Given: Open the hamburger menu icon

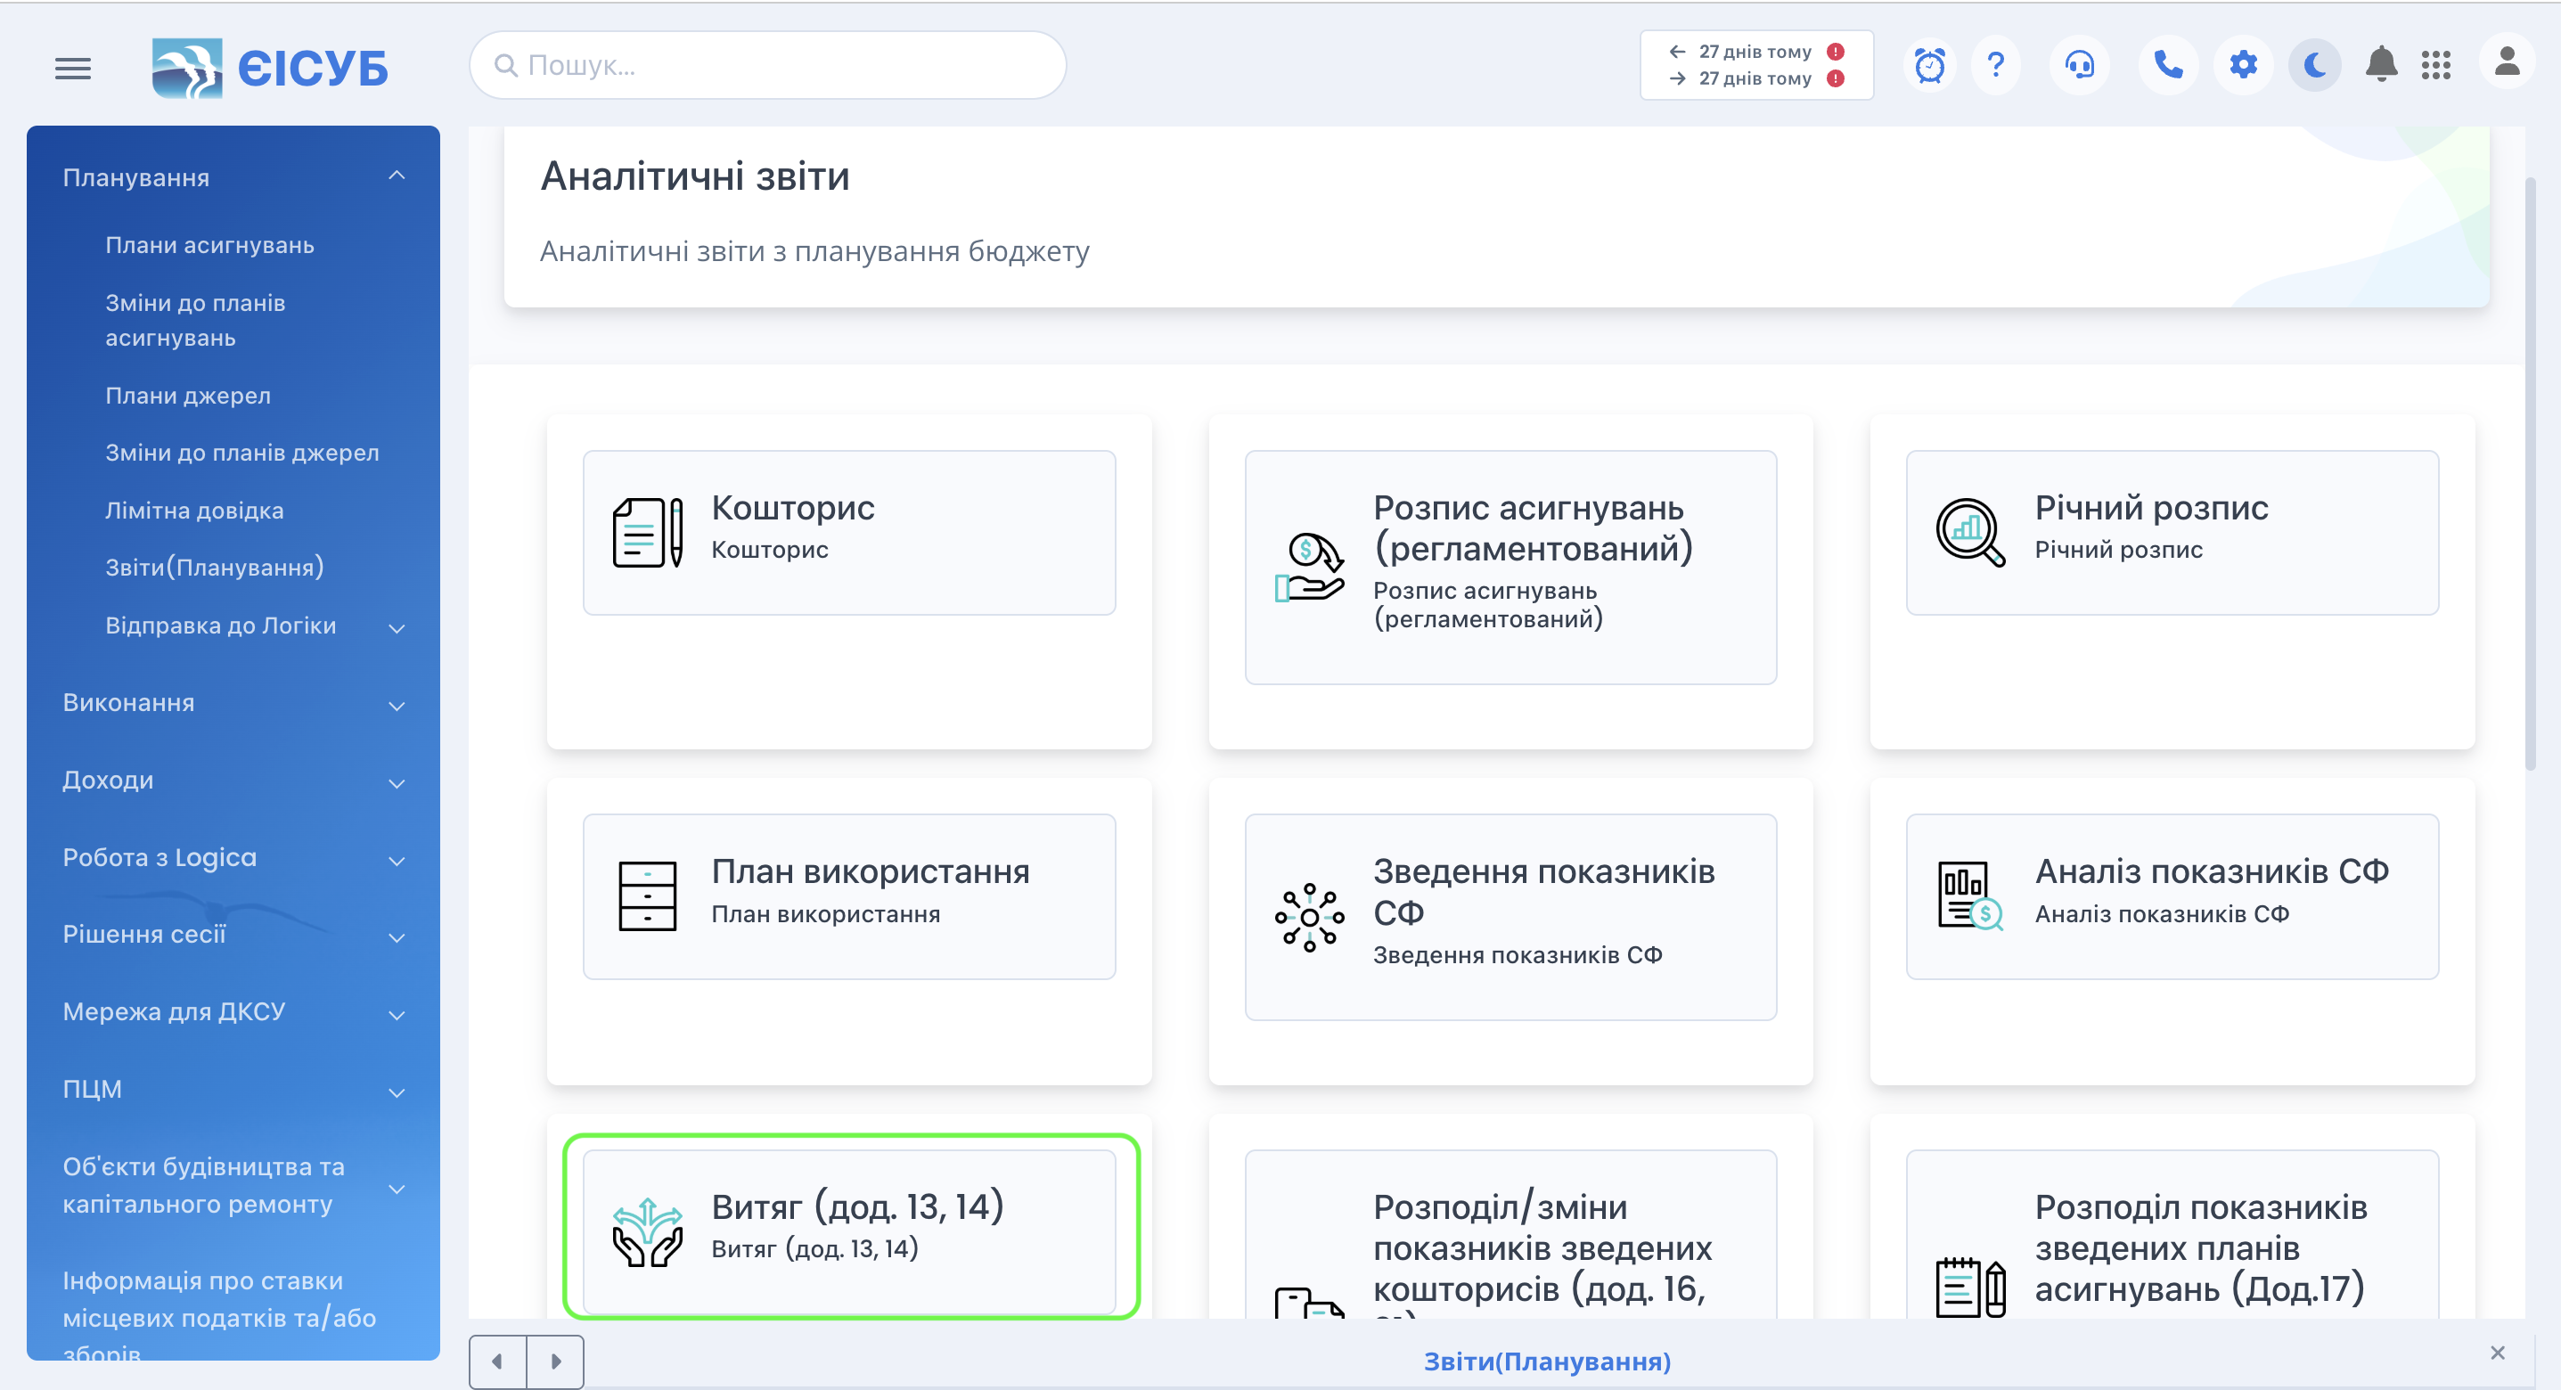Looking at the screenshot, I should tap(72, 68).
